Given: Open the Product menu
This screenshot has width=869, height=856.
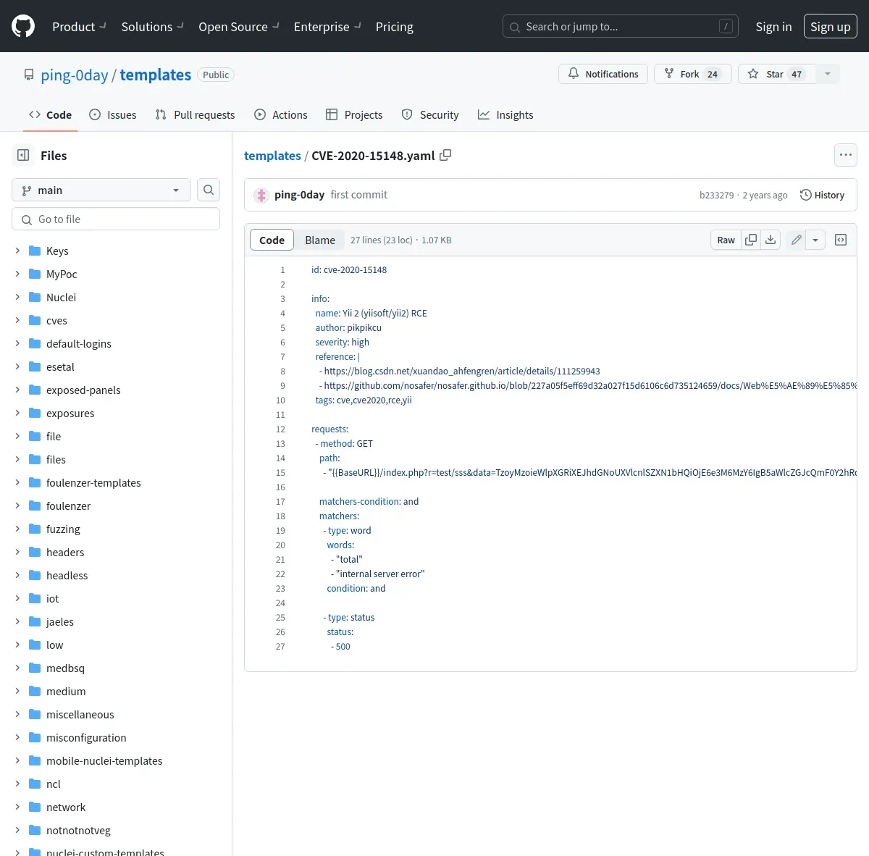Looking at the screenshot, I should (79, 27).
